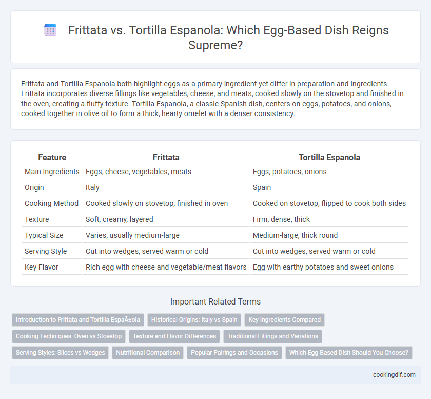Click the page title heading
This screenshot has width=431, height=399.
(x=228, y=37)
